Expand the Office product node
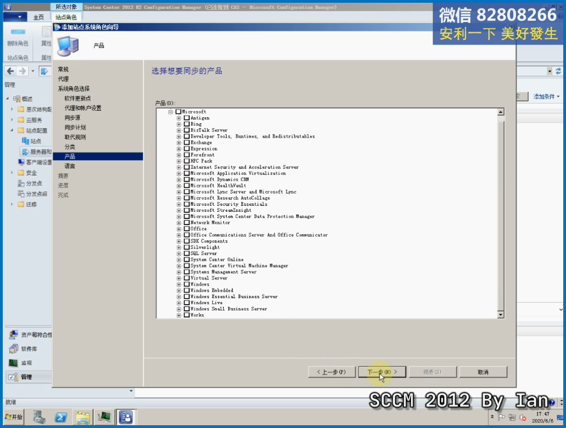The height and width of the screenshot is (428, 566). click(179, 229)
